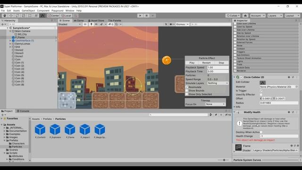Open Tilemap Focus On dropdown
The image size is (302, 170).
[215, 104]
